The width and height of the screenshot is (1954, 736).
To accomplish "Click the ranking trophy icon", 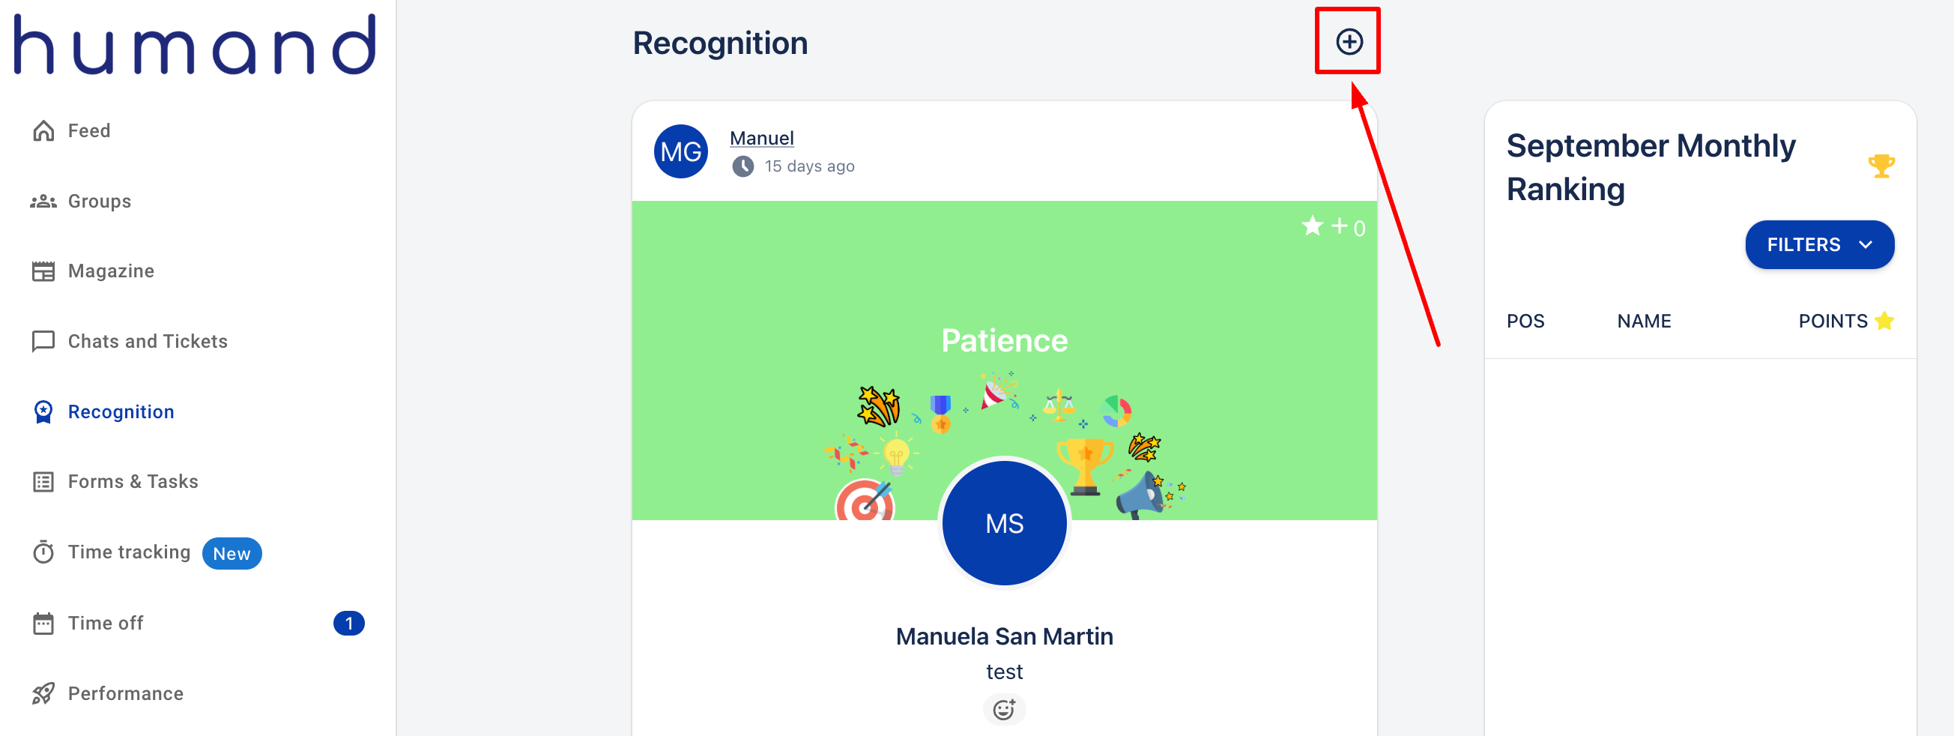I will (1881, 166).
